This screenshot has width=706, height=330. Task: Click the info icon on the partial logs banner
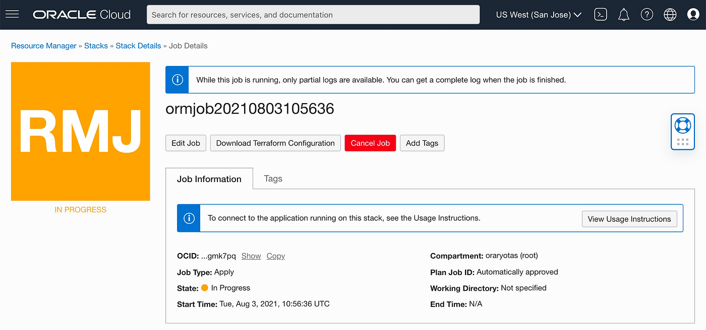click(x=177, y=79)
